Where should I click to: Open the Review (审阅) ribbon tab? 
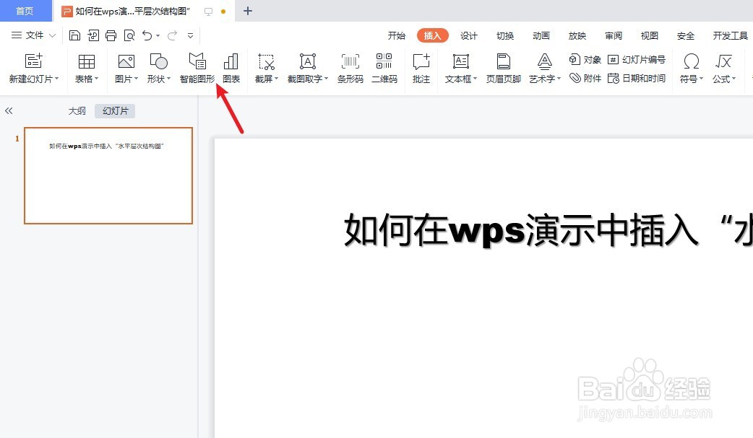pos(614,35)
